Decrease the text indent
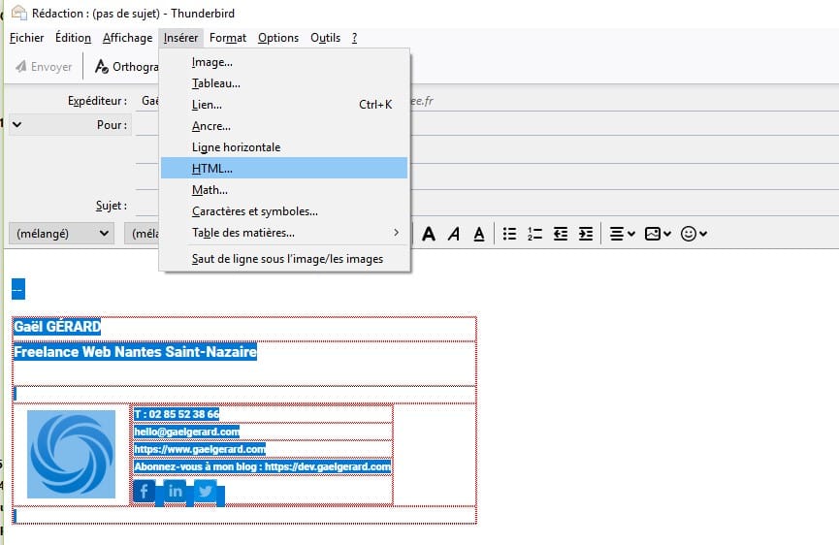 click(x=560, y=234)
